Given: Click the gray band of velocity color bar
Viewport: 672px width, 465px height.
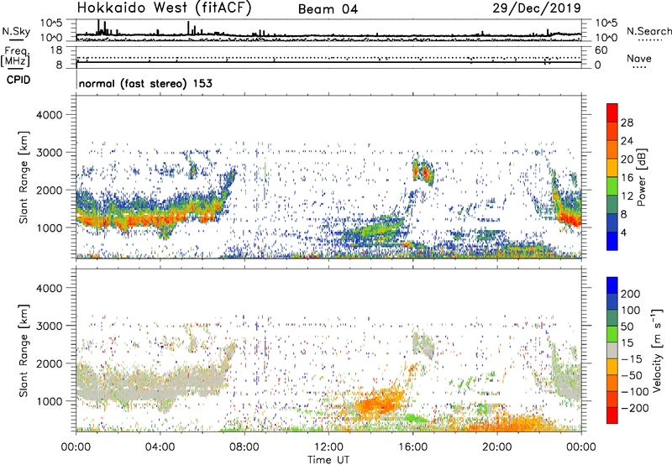Looking at the screenshot, I should click(612, 350).
